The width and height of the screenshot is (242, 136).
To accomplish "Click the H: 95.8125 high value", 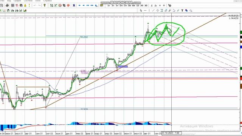I will (234, 16).
